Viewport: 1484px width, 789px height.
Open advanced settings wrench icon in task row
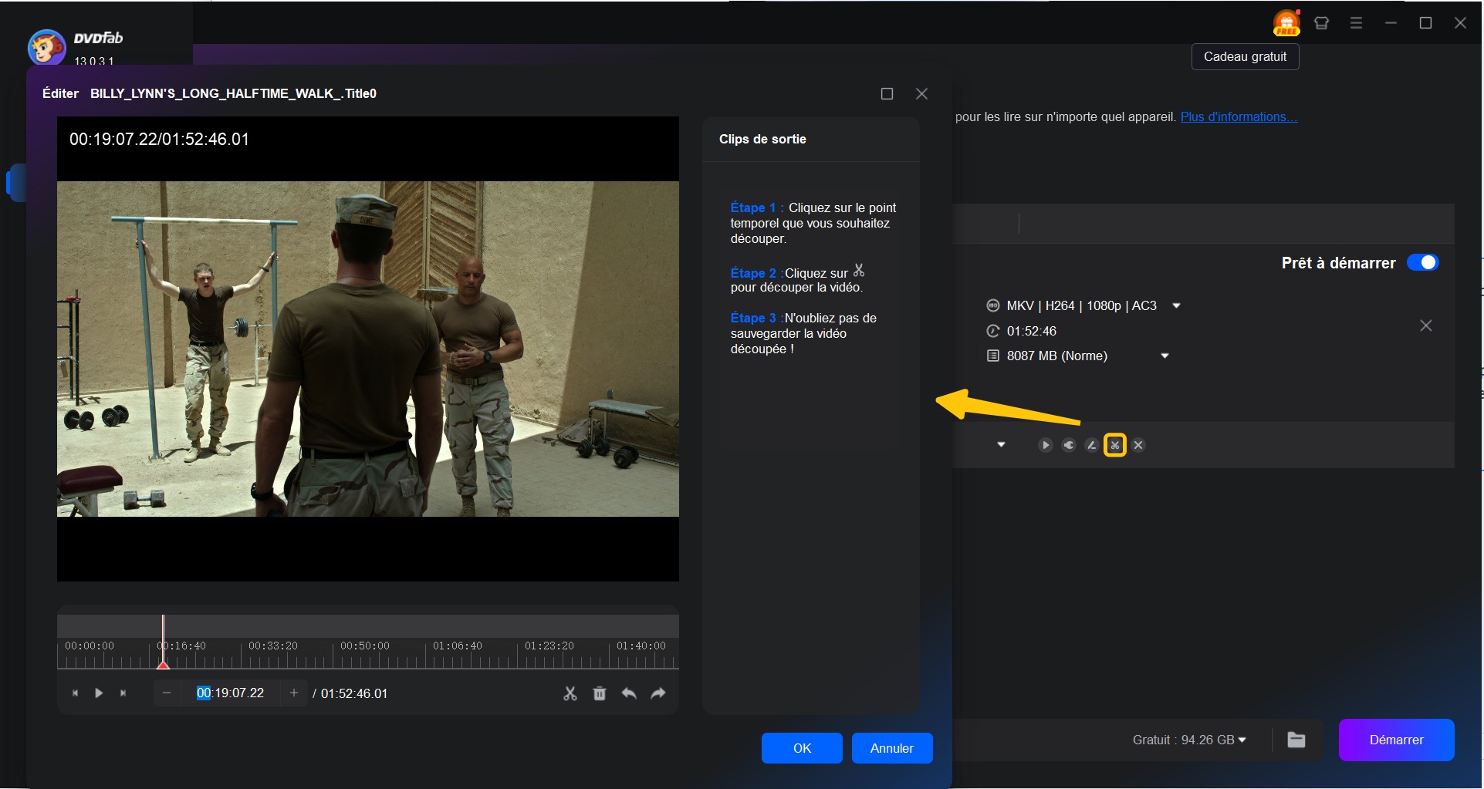click(x=1069, y=445)
